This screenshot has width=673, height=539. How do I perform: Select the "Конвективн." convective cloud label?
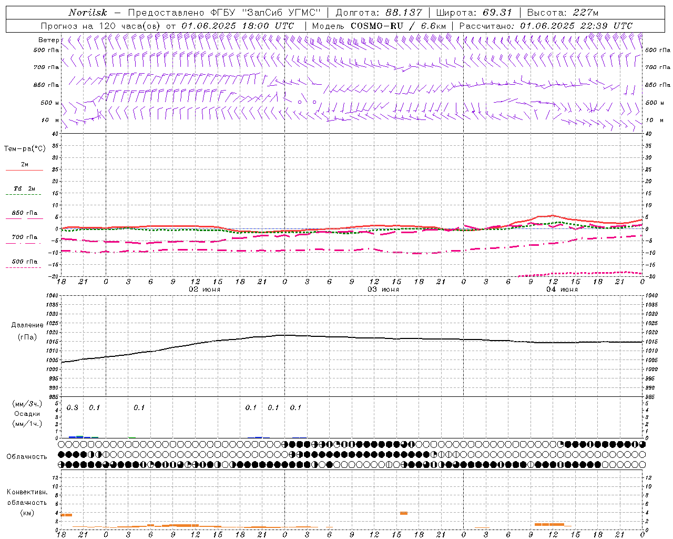point(27,492)
